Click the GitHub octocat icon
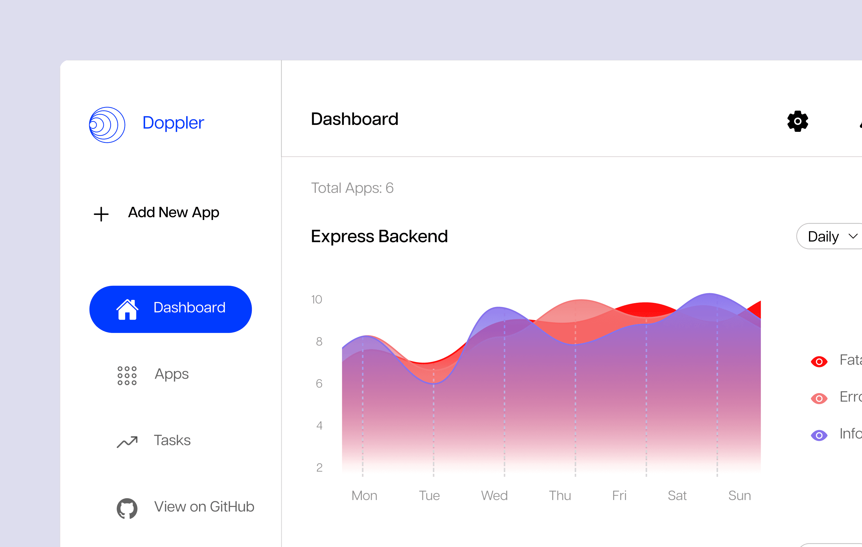862x547 pixels. (x=127, y=508)
